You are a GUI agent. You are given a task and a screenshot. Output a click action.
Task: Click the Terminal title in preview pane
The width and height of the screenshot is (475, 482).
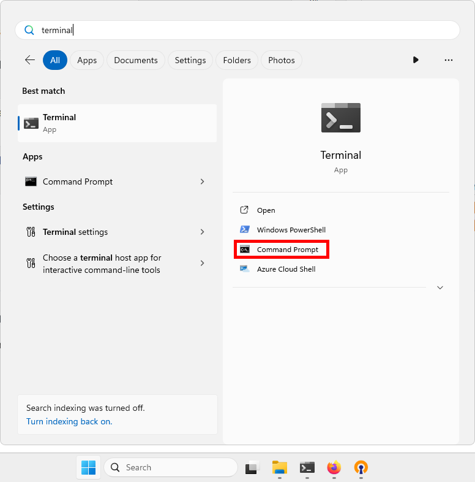pos(341,155)
